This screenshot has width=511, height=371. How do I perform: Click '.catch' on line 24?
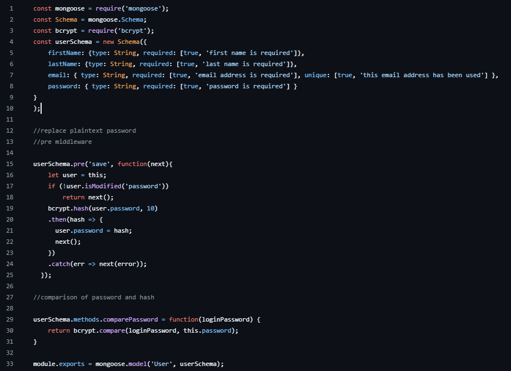coord(59,264)
